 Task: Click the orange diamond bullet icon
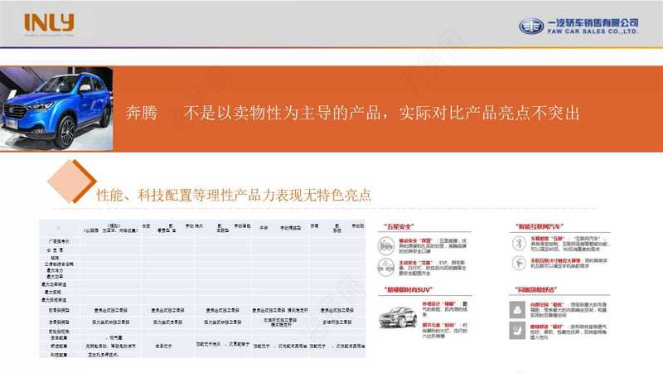pyautogui.click(x=71, y=182)
